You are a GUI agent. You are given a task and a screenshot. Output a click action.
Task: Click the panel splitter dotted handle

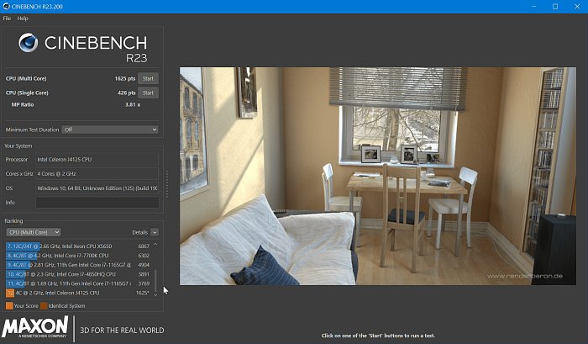167,184
